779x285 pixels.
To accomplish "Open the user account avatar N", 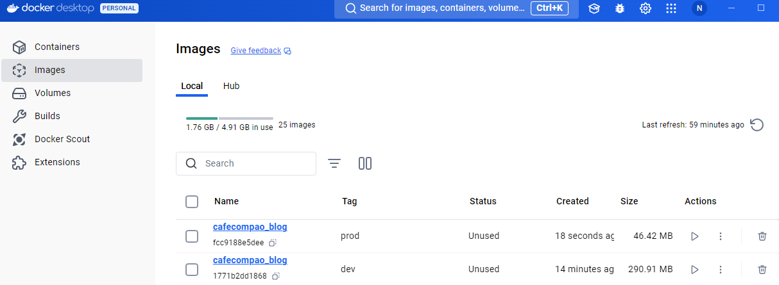I will [699, 8].
